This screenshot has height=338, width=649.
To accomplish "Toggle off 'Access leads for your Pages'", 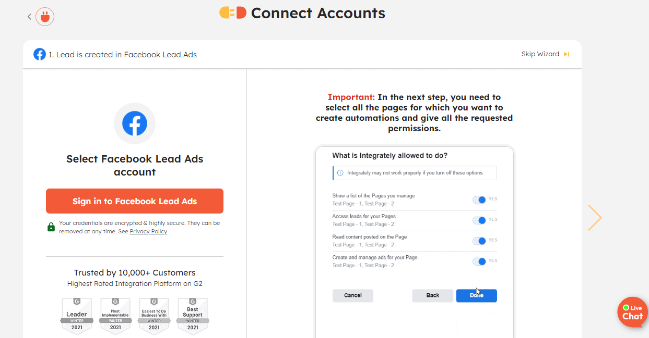I will 478,220.
